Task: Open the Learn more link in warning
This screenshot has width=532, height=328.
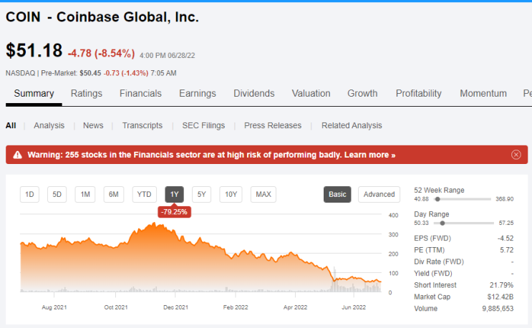Action: [369, 155]
